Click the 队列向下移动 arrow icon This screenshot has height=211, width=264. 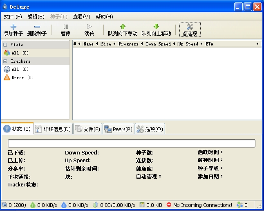click(123, 26)
